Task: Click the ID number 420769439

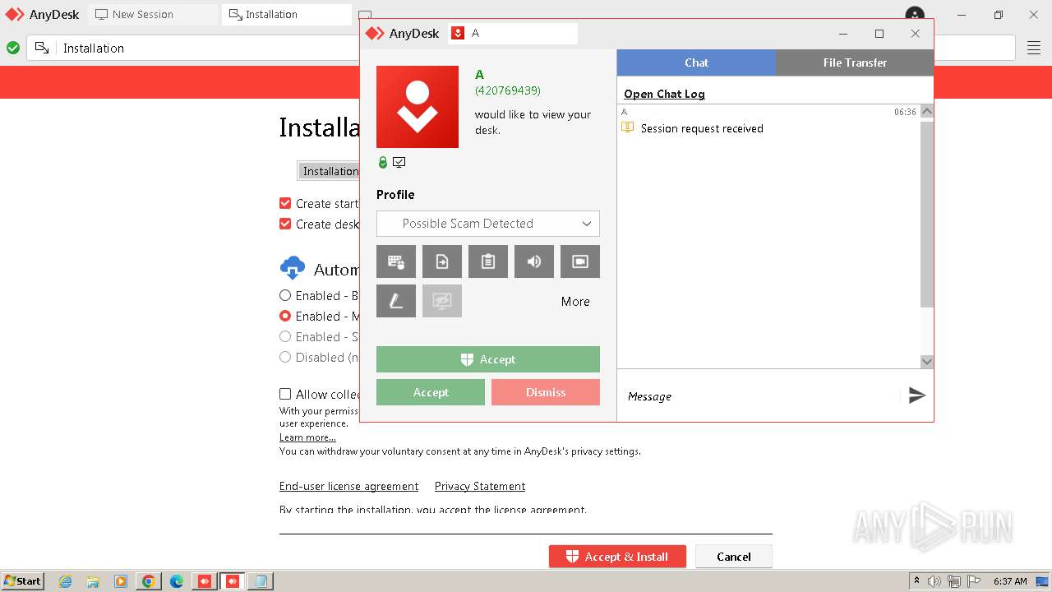Action: click(x=508, y=90)
